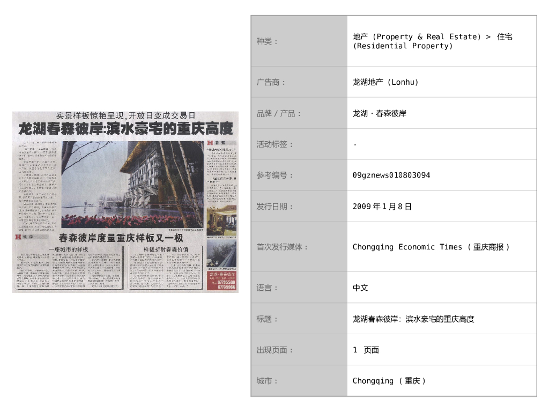This screenshot has width=549, height=412.
Task: Select reference number 09gznews010803094
Action: 391,175
